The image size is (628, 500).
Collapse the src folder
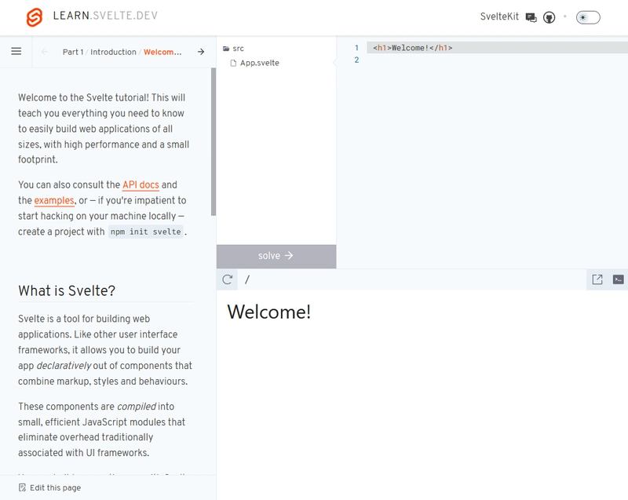coord(233,49)
